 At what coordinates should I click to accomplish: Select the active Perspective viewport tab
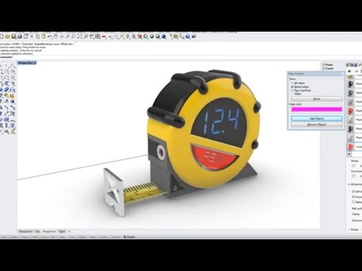coord(49,231)
